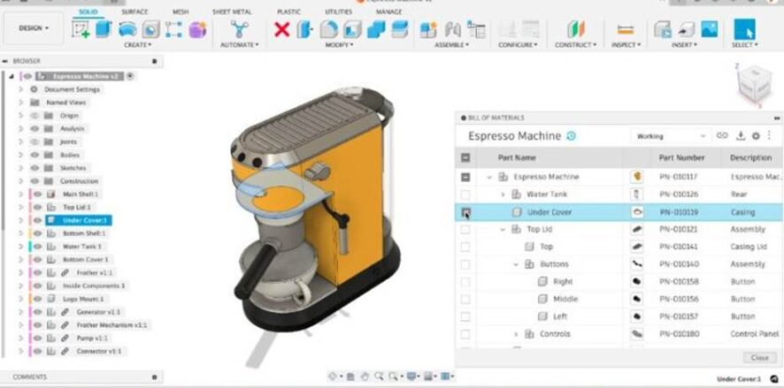Select the Shell tool icon

(x=352, y=29)
